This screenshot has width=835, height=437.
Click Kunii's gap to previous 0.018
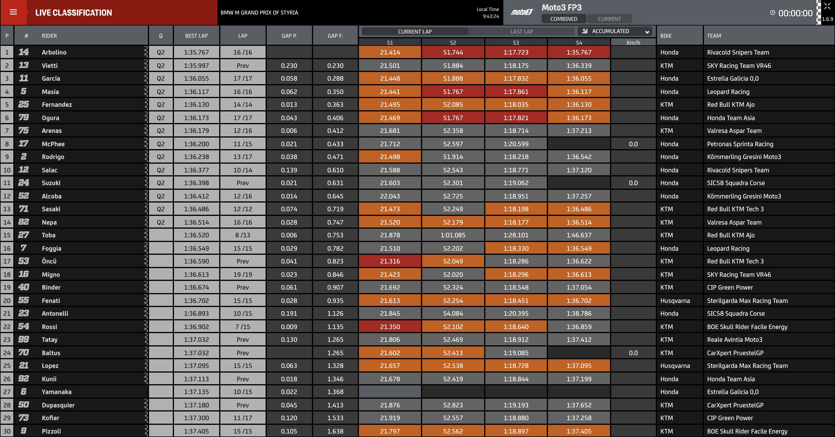tap(289, 379)
